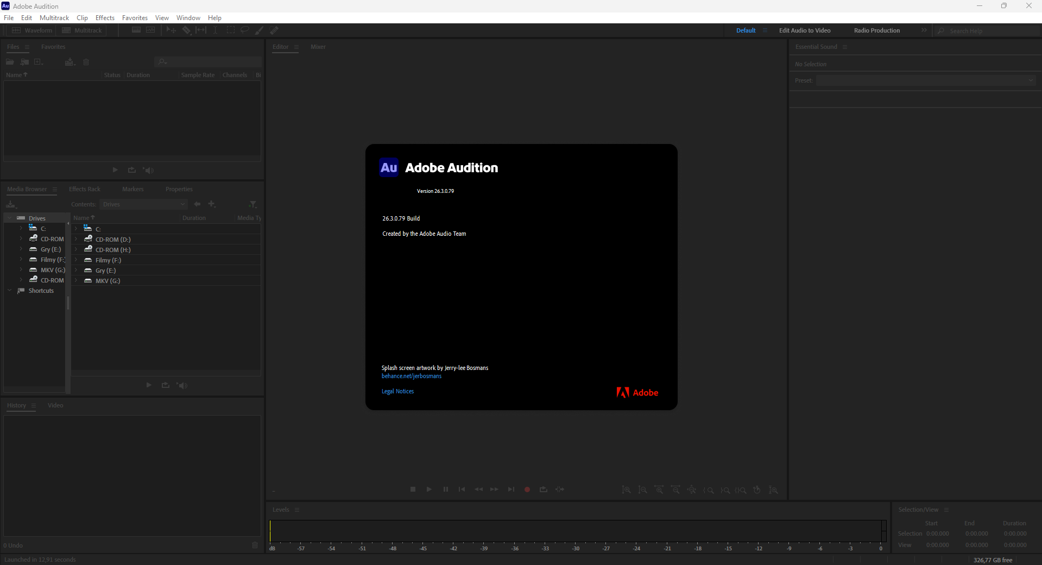1042x565 pixels.
Task: Select the Edit Audio to Video workspace
Action: 805,30
